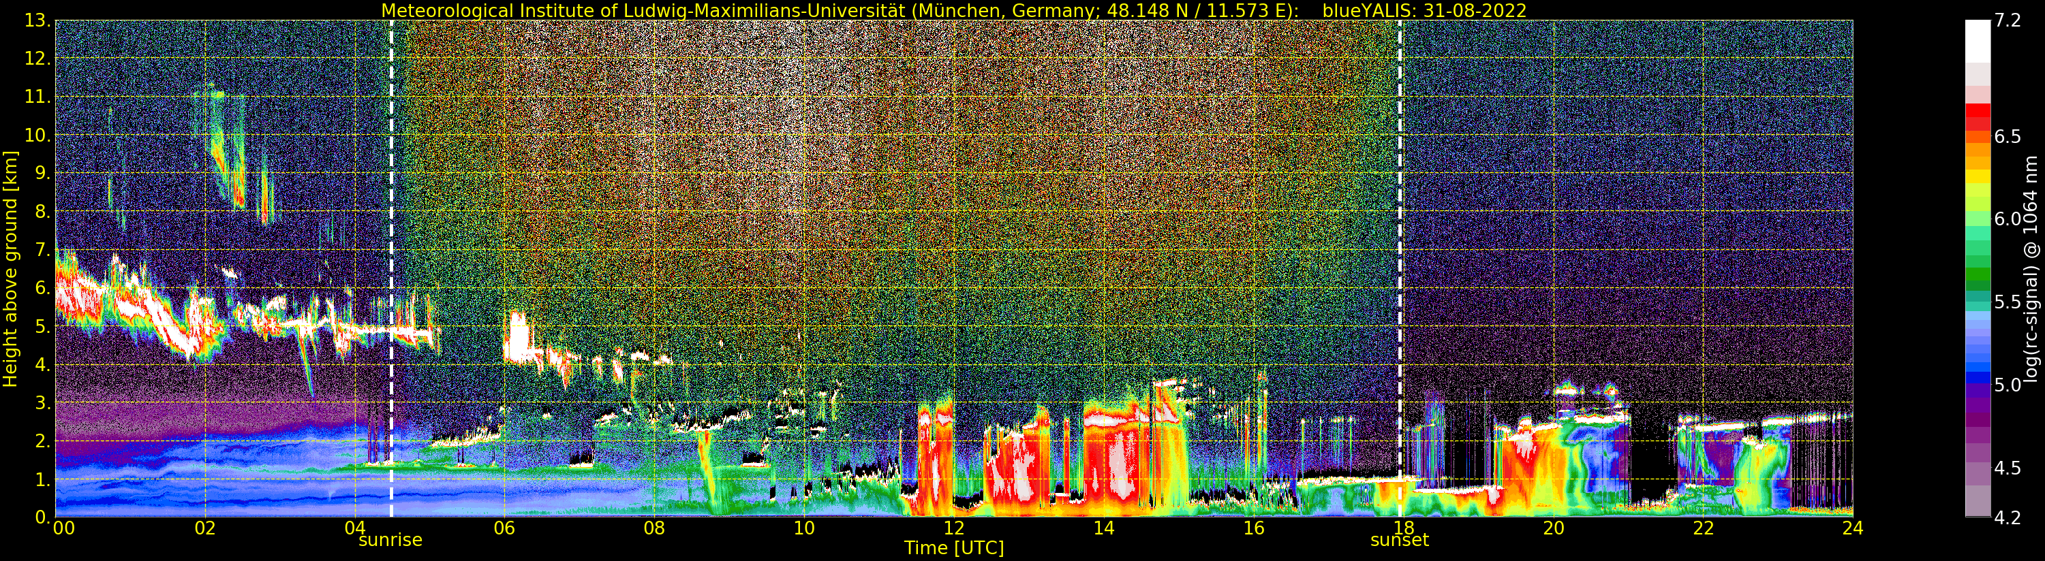Click the "Height above ground [km]" axis label
Image resolution: width=2045 pixels, height=561 pixels.
(10, 269)
